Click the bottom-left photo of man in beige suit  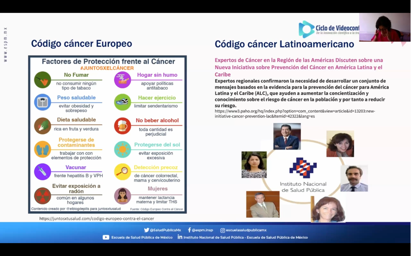point(263,204)
